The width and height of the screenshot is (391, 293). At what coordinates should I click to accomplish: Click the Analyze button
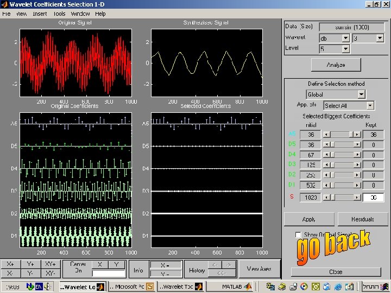click(x=336, y=65)
